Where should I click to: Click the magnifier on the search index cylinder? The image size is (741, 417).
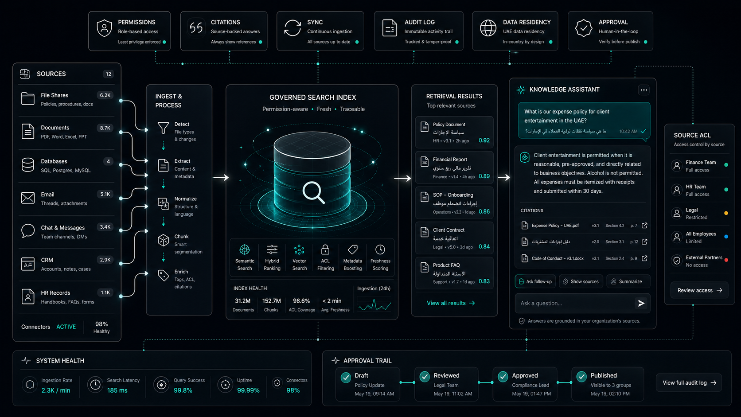(314, 193)
